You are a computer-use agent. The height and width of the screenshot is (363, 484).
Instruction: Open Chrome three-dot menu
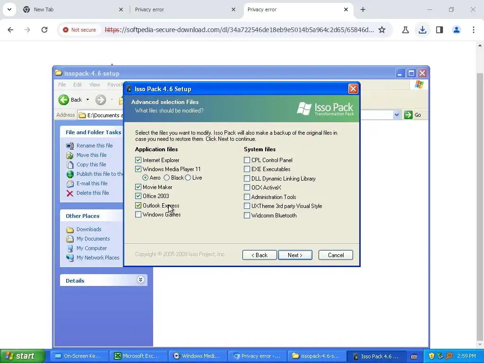(x=474, y=30)
